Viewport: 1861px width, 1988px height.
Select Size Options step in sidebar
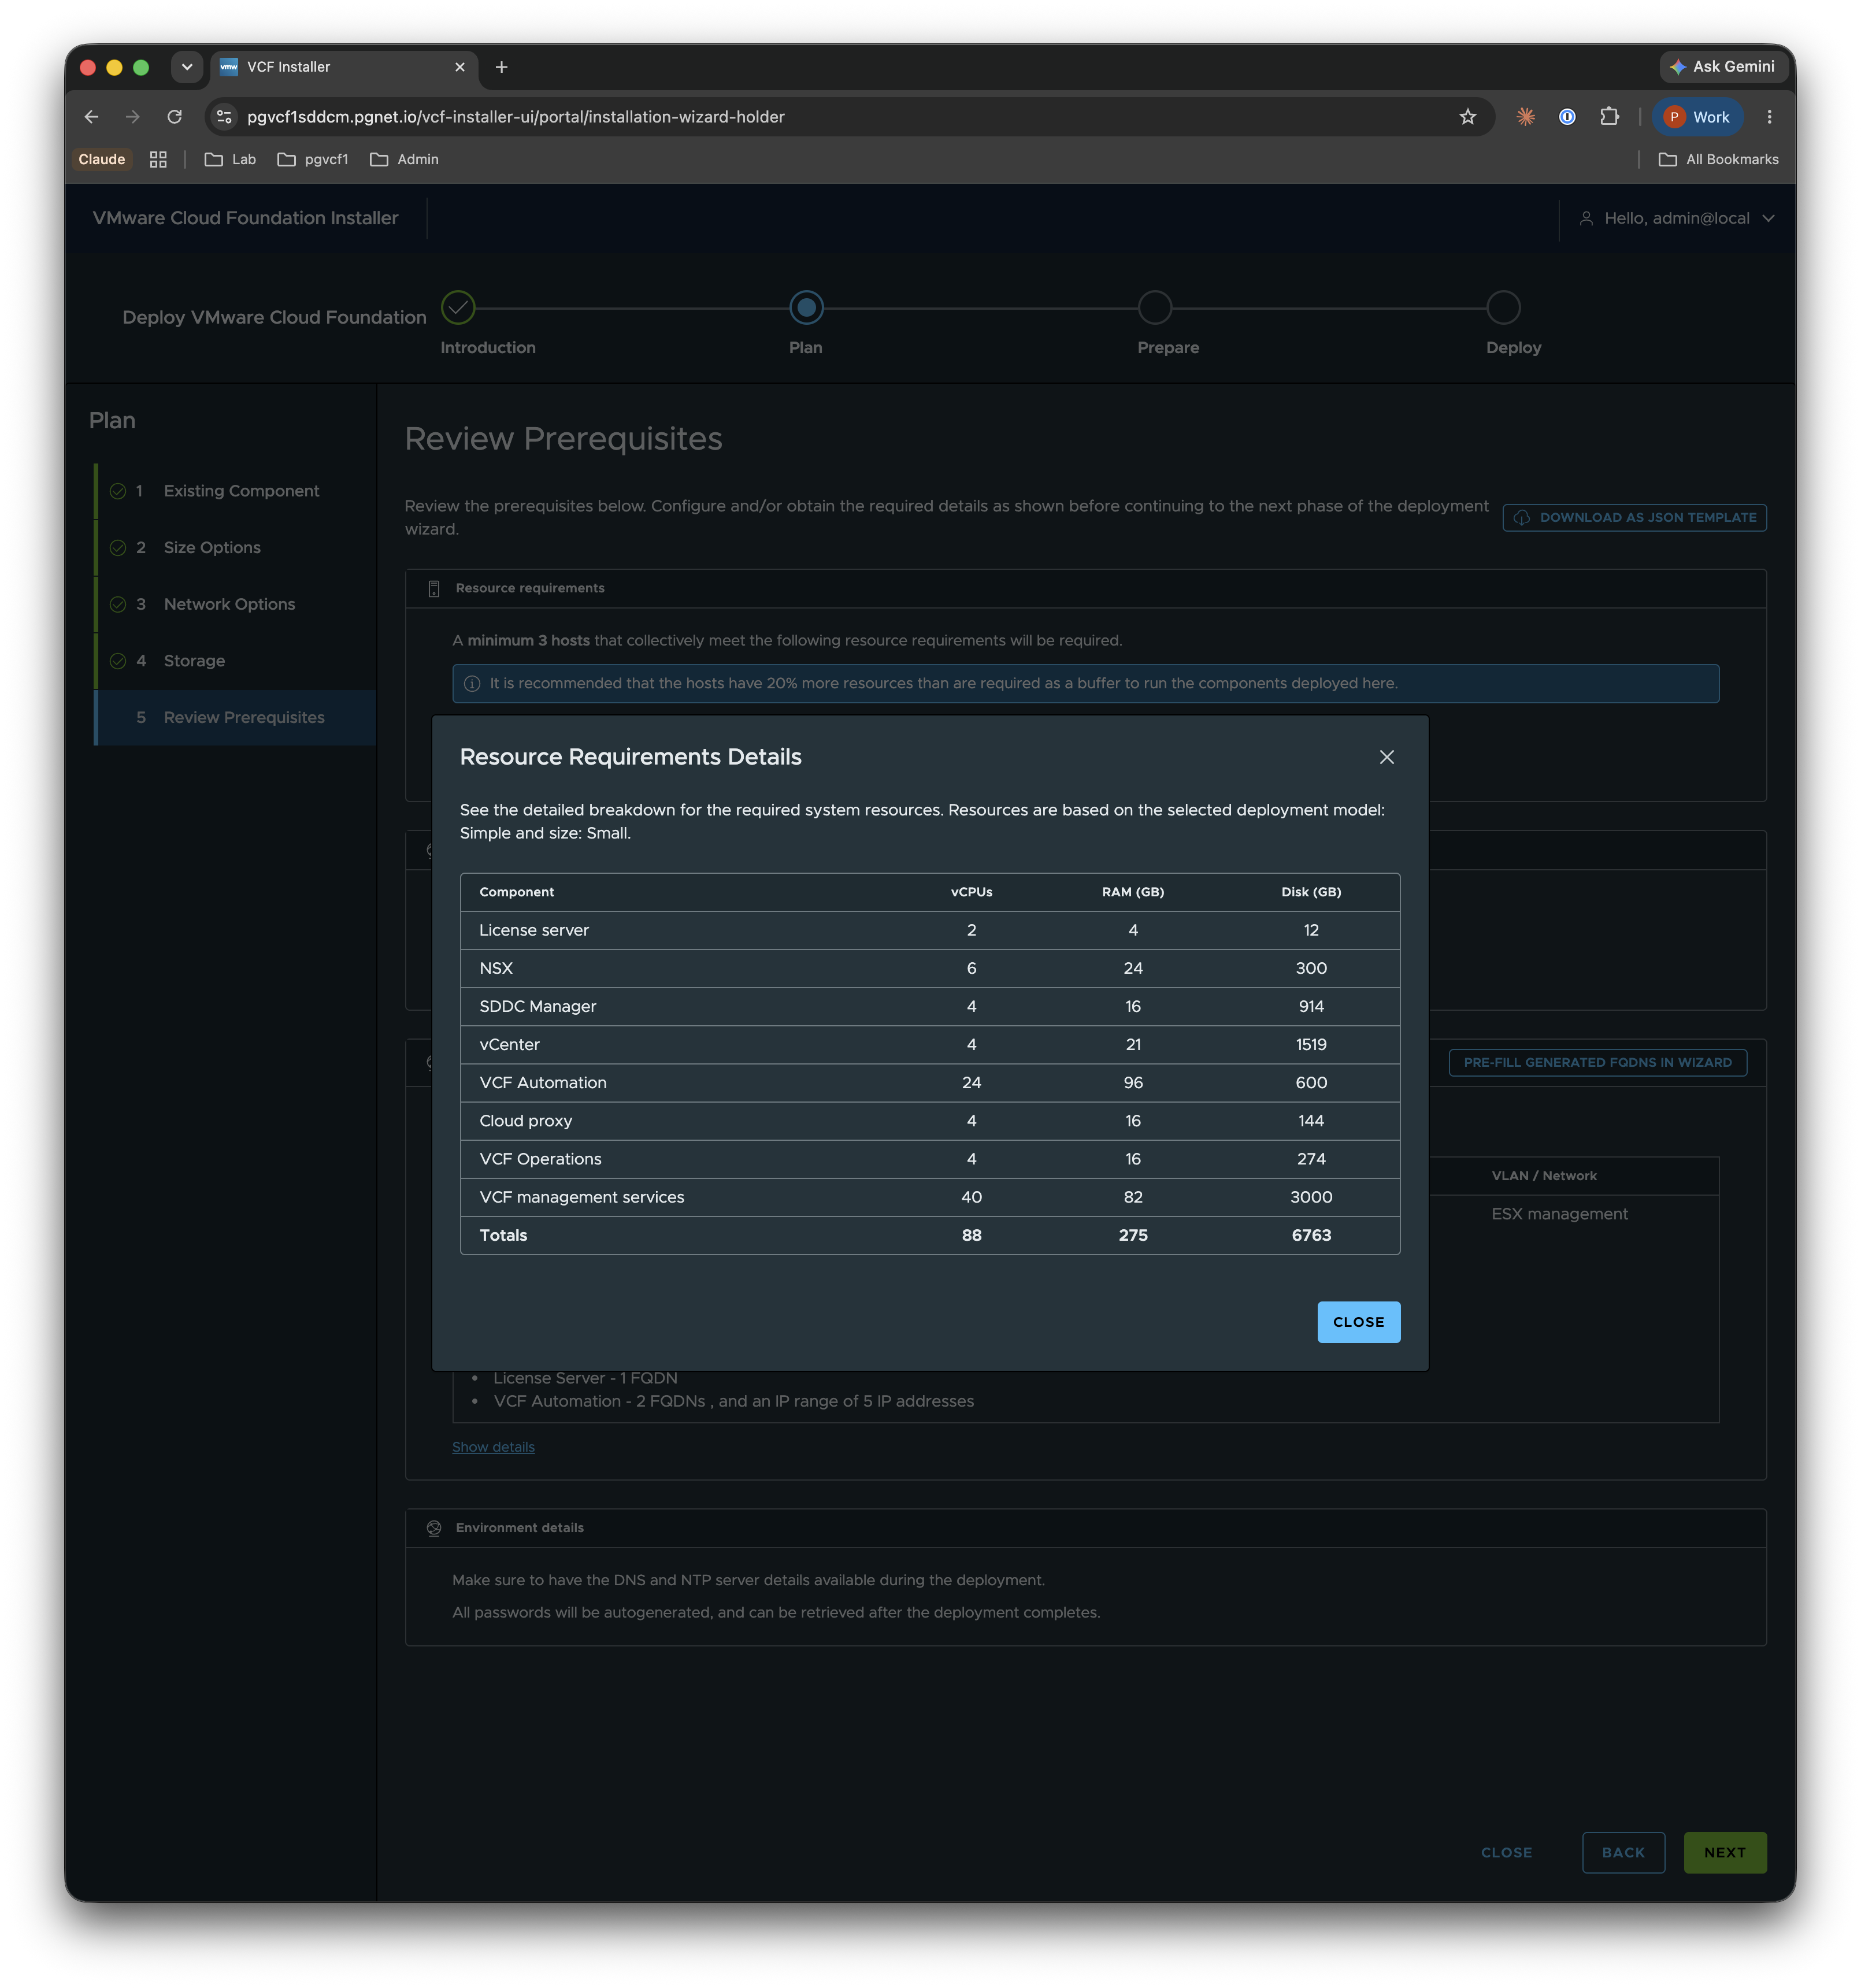click(x=236, y=548)
